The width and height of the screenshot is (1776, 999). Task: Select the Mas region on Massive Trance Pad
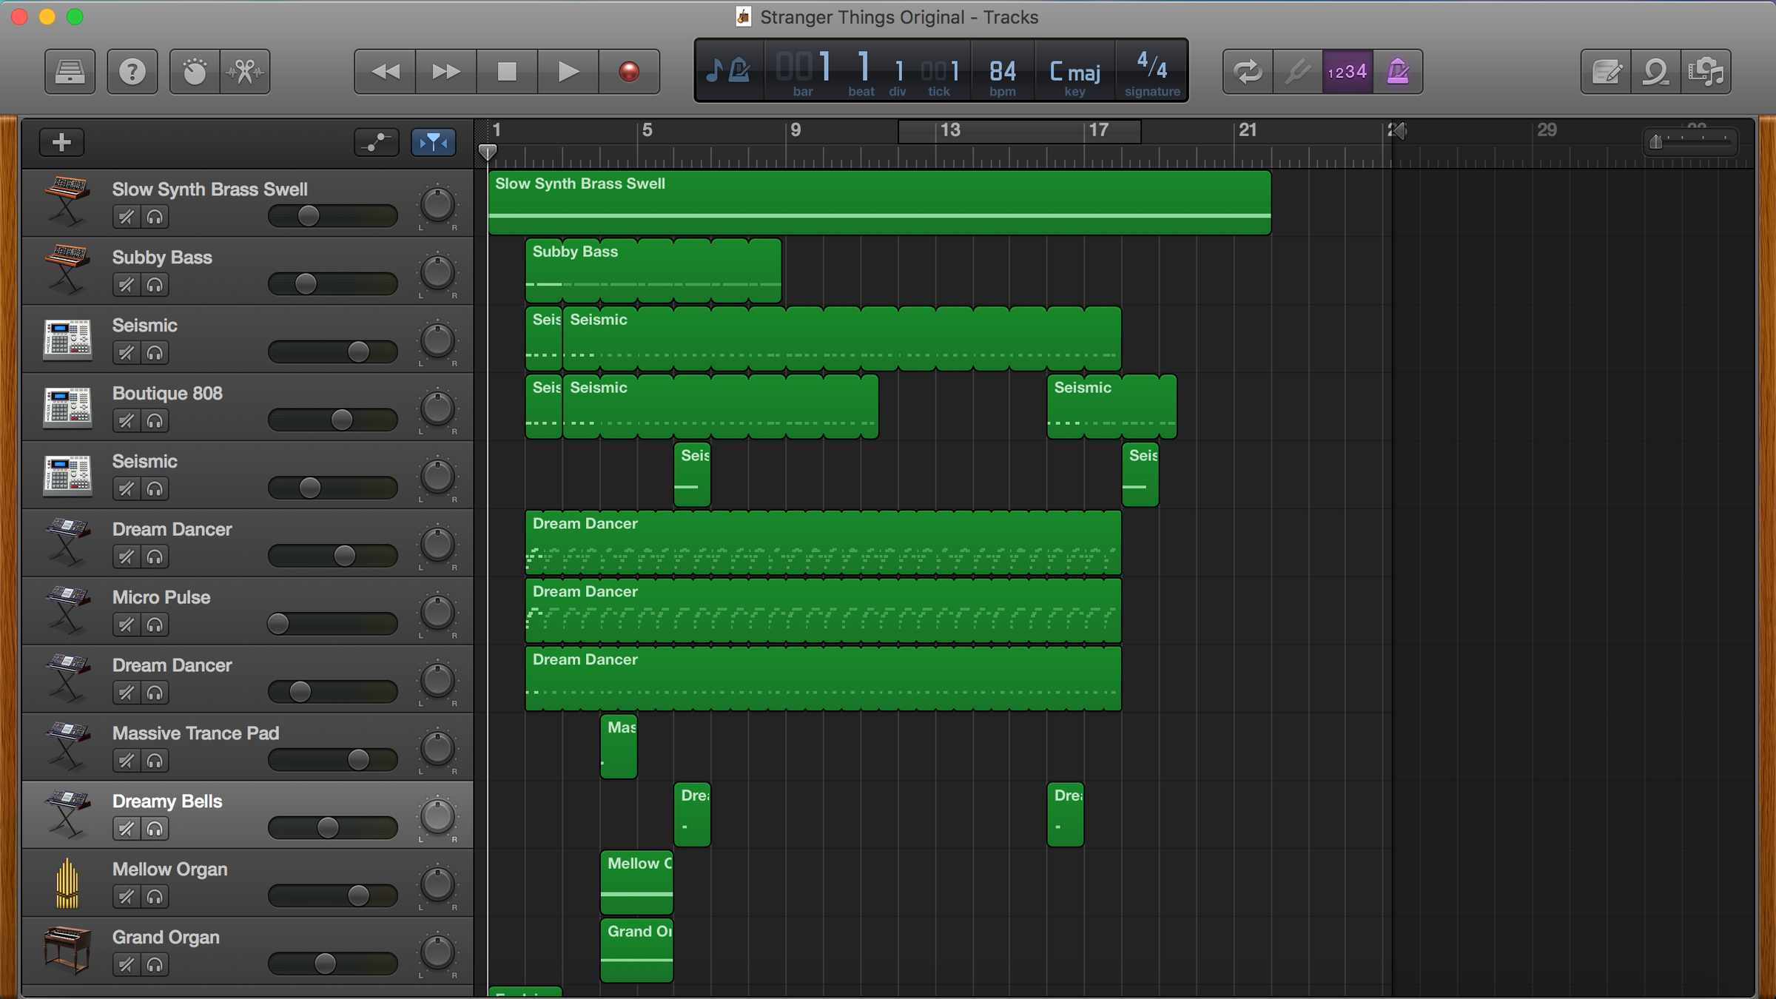click(x=619, y=746)
